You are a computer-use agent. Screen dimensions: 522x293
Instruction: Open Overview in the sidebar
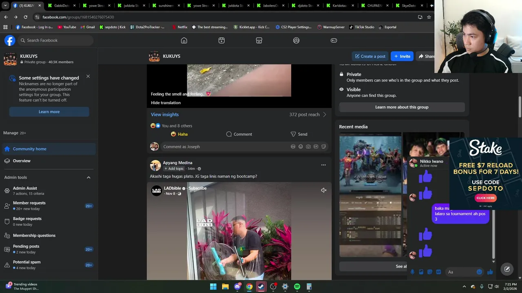(x=49, y=161)
